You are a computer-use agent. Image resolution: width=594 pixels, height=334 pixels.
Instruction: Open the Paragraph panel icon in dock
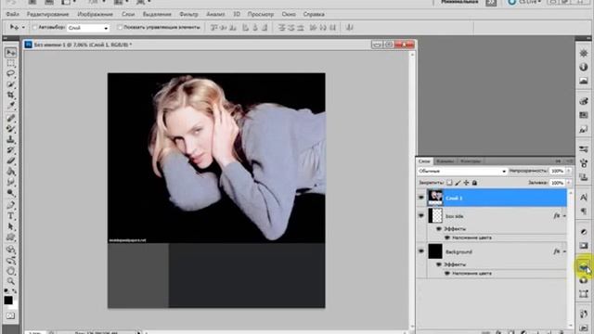pyautogui.click(x=584, y=211)
